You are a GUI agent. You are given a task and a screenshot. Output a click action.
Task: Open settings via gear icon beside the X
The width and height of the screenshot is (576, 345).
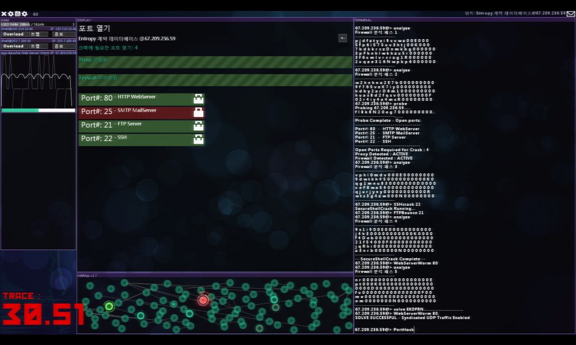point(10,14)
